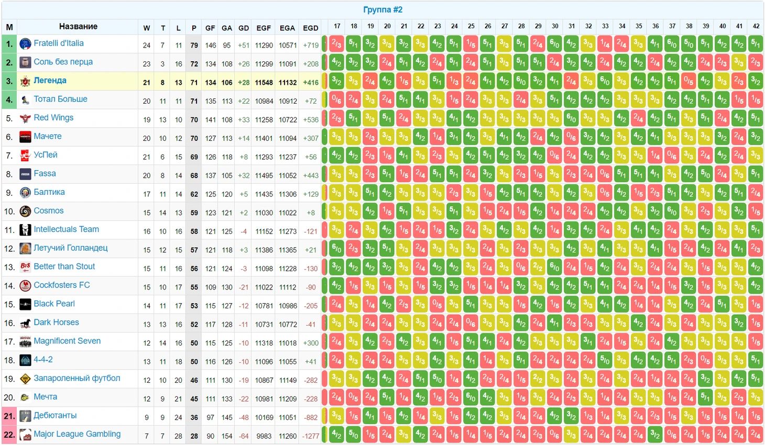Open the Major League Gambling link

77,434
